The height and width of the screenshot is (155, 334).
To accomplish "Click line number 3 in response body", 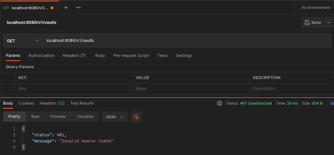I will [14, 141].
